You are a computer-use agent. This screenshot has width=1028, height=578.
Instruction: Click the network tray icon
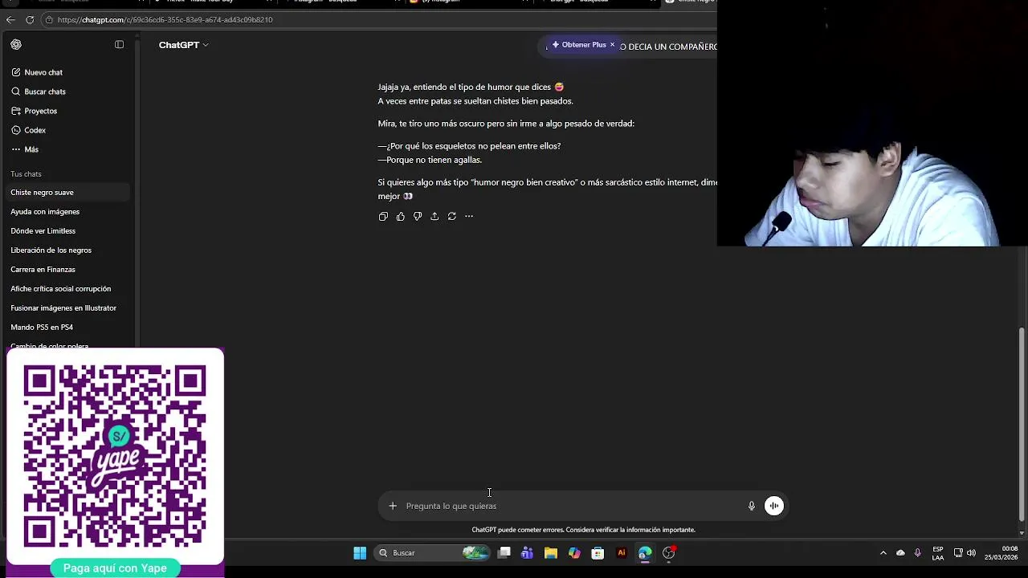point(958,553)
